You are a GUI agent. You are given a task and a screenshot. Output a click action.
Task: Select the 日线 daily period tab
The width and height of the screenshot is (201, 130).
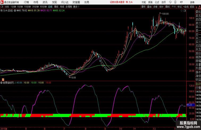[50, 7]
